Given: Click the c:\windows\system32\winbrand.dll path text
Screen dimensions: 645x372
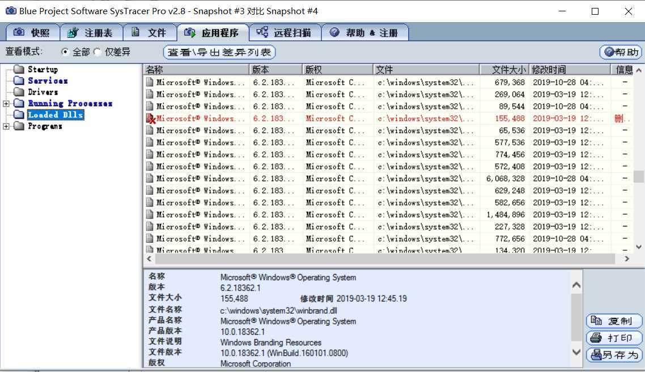Looking at the screenshot, I should point(279,311).
